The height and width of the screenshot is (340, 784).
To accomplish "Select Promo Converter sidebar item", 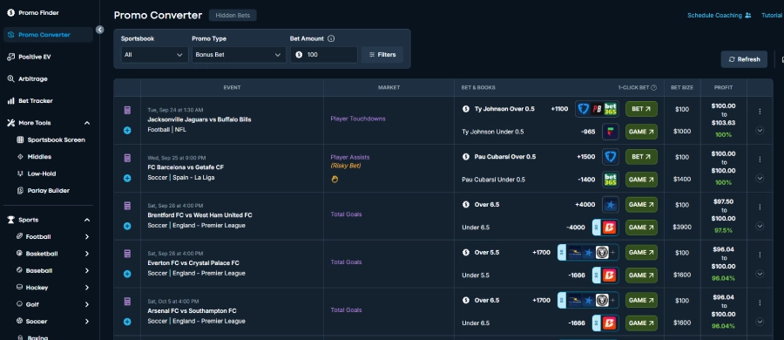I will 48,35.
